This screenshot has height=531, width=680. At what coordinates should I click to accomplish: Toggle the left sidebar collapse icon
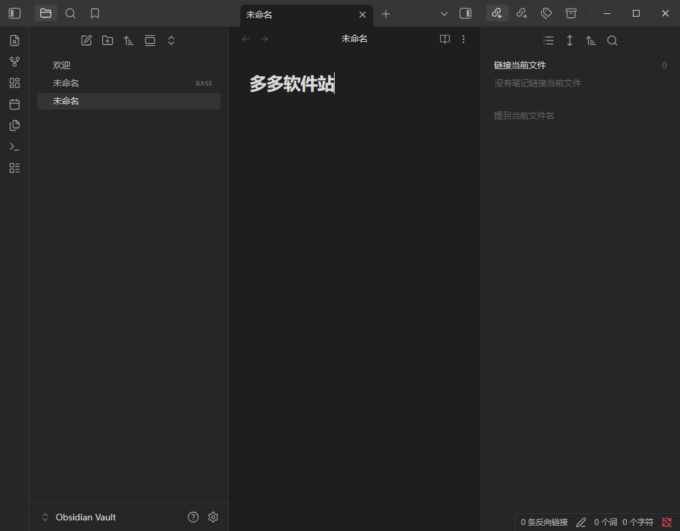[x=15, y=13]
